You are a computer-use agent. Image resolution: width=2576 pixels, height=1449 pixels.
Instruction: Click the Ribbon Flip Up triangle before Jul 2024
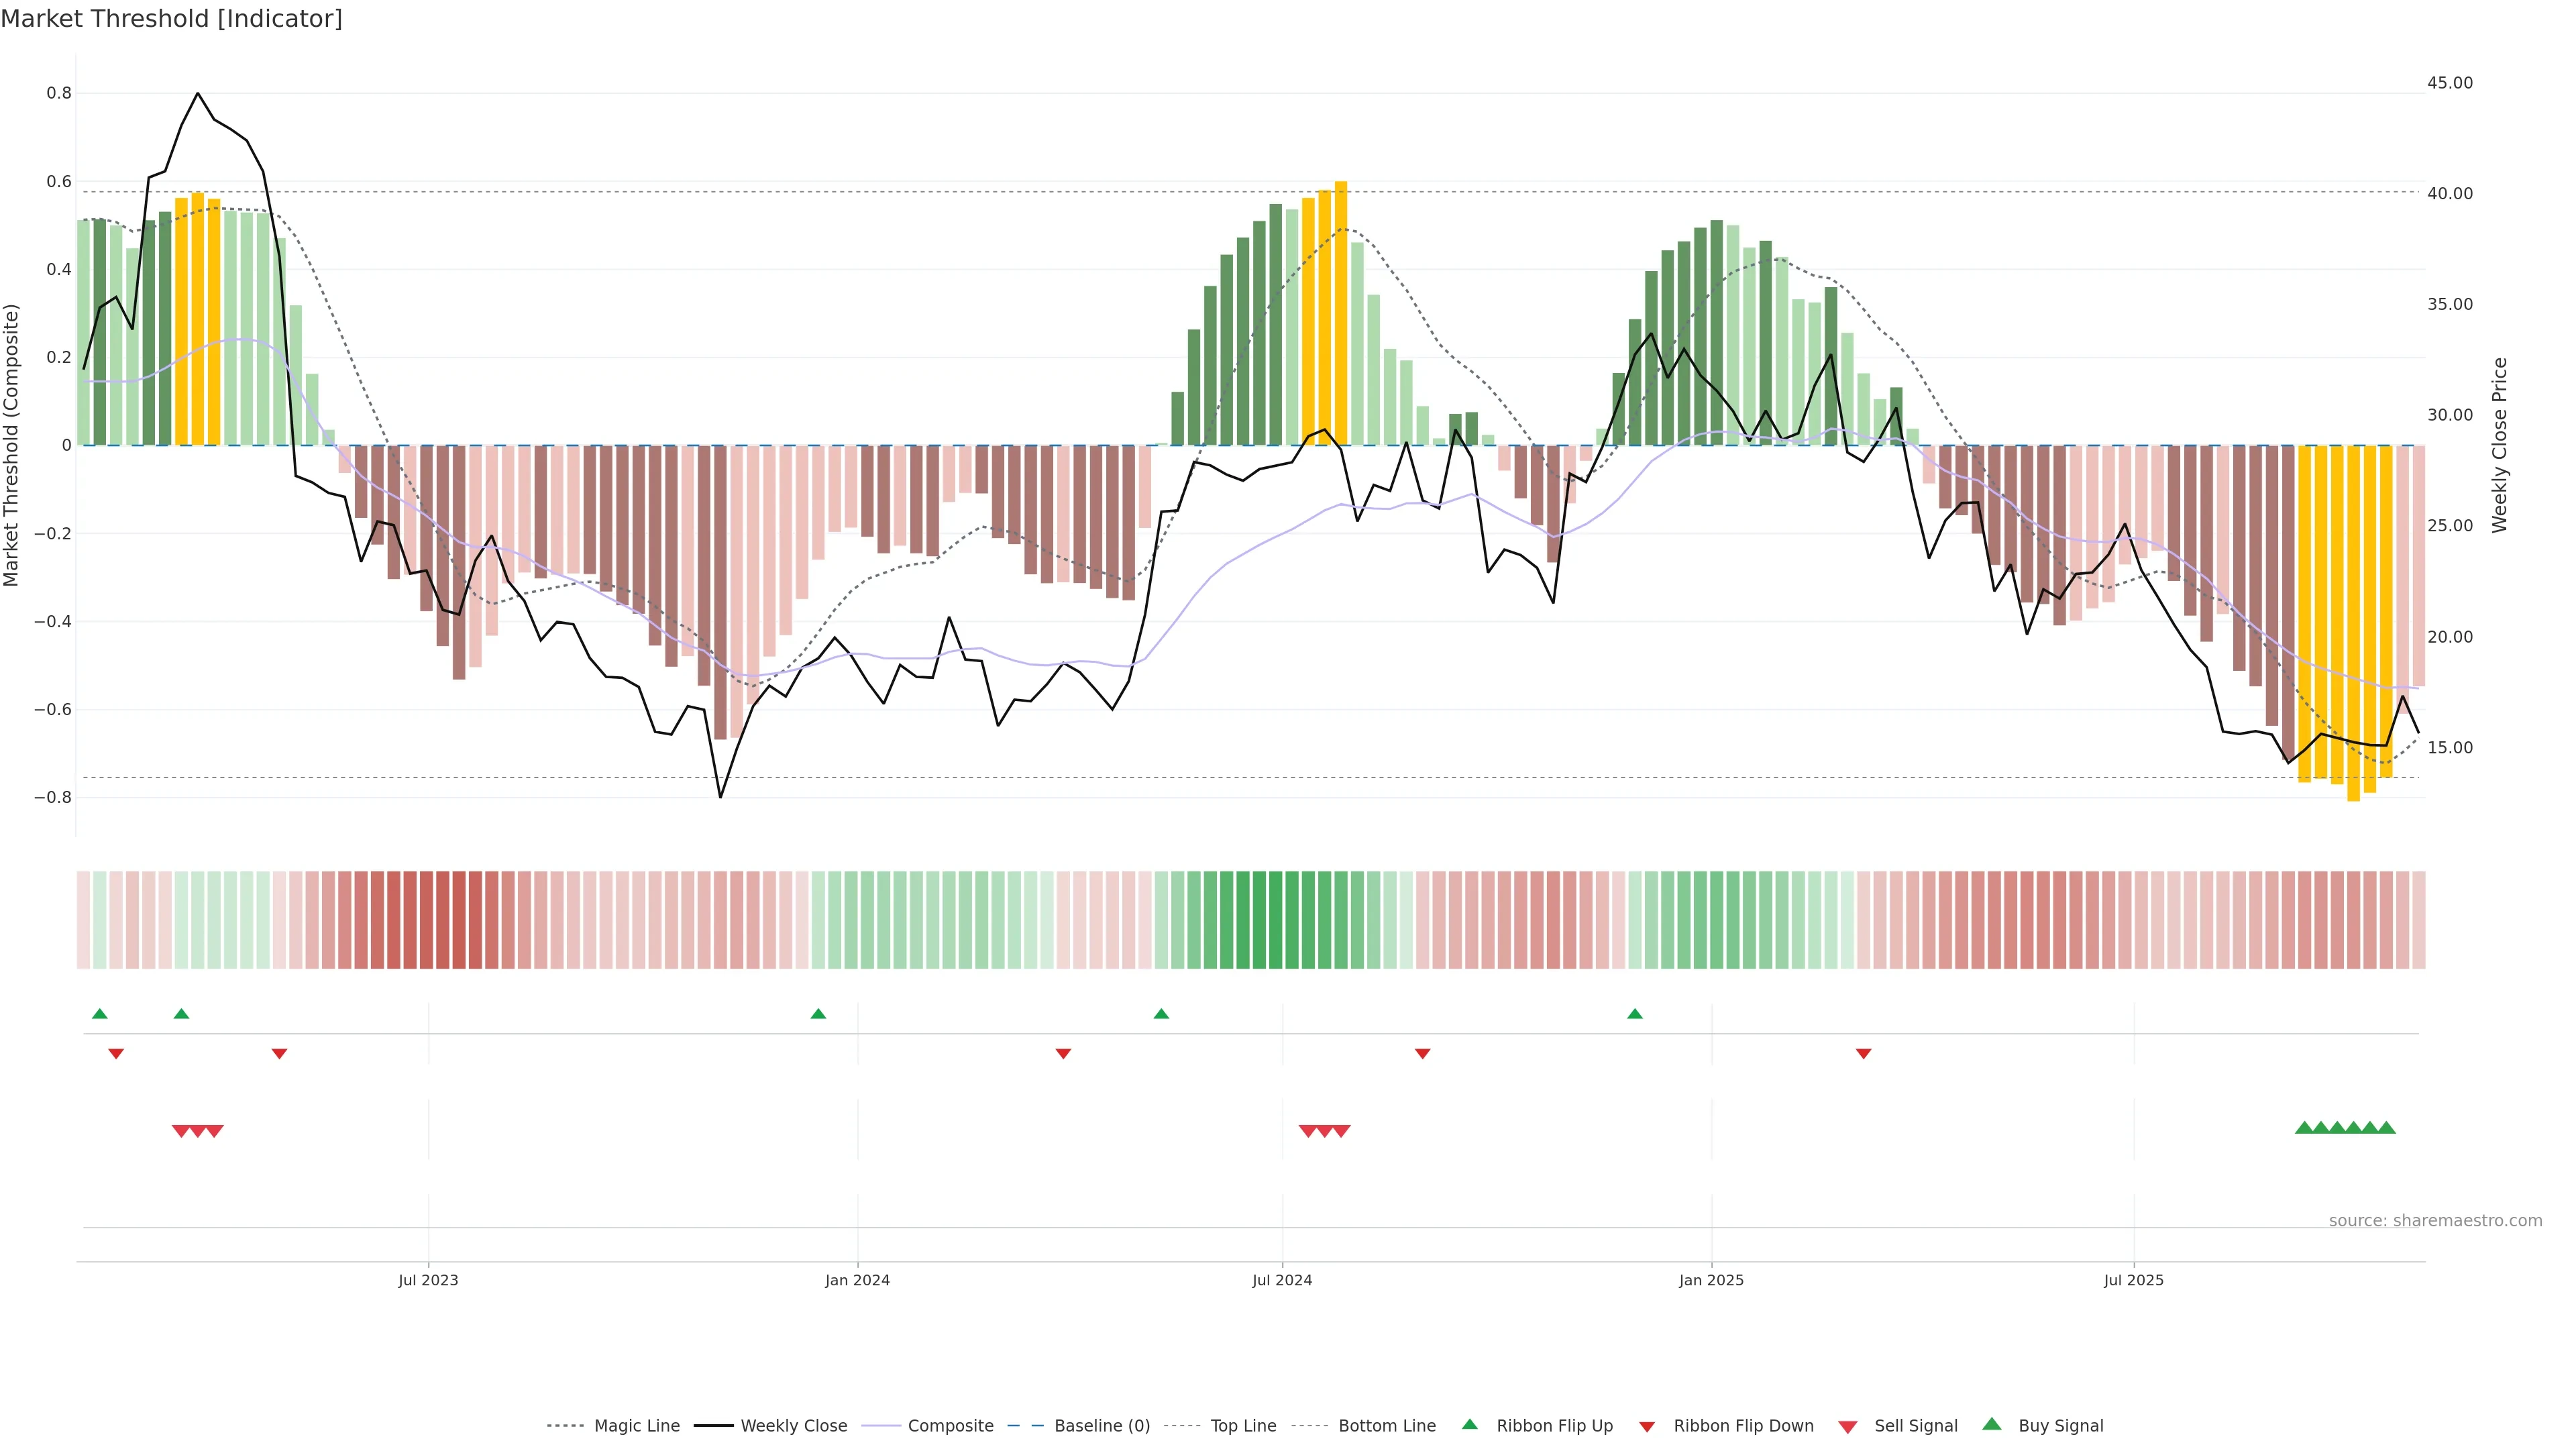[x=1161, y=1014]
